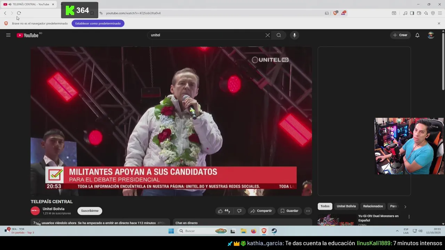The height and width of the screenshot is (250, 445).
Task: Open the Brave Shields lion icon in address bar
Action: coord(335,13)
